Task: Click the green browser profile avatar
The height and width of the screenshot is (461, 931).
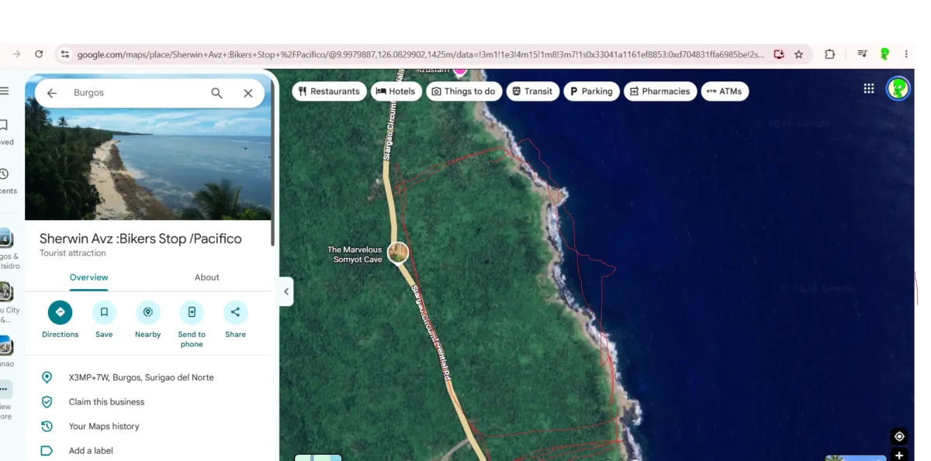Action: point(884,54)
